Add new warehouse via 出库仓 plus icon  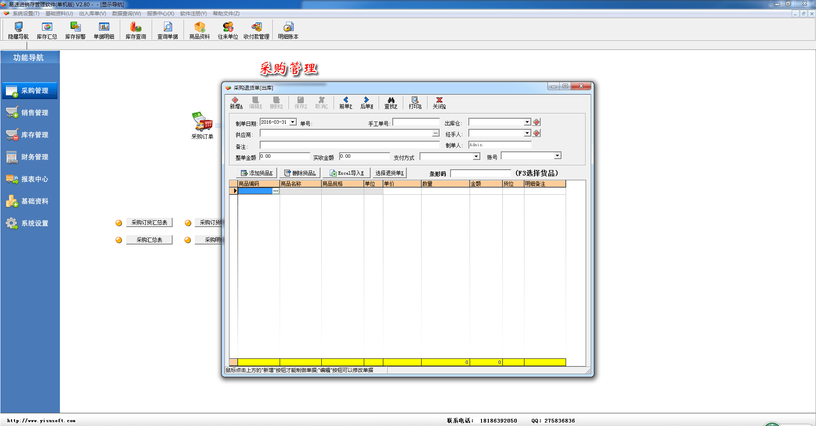point(537,122)
